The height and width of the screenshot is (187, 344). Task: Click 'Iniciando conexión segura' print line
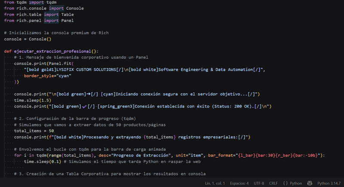[137, 94]
